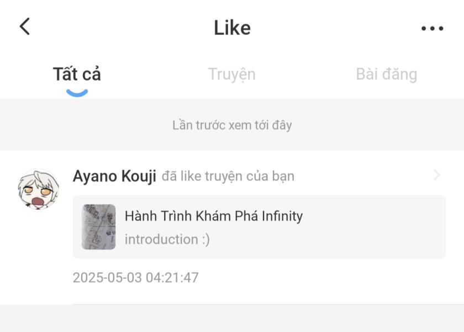Tap the back arrow icon

[x=25, y=26]
